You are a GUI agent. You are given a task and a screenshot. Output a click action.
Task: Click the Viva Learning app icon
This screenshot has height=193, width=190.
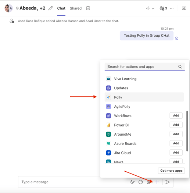pyautogui.click(x=108, y=79)
